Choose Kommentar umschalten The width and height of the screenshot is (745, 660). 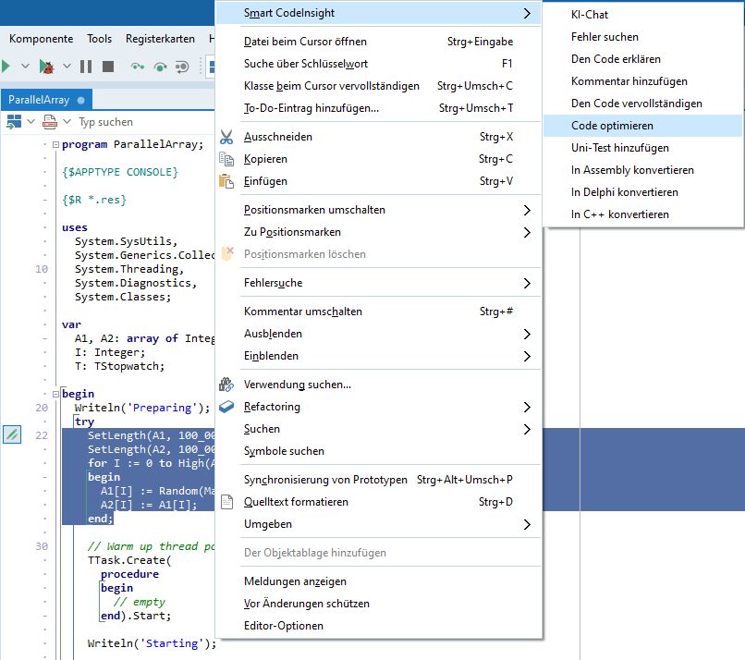pyautogui.click(x=378, y=312)
